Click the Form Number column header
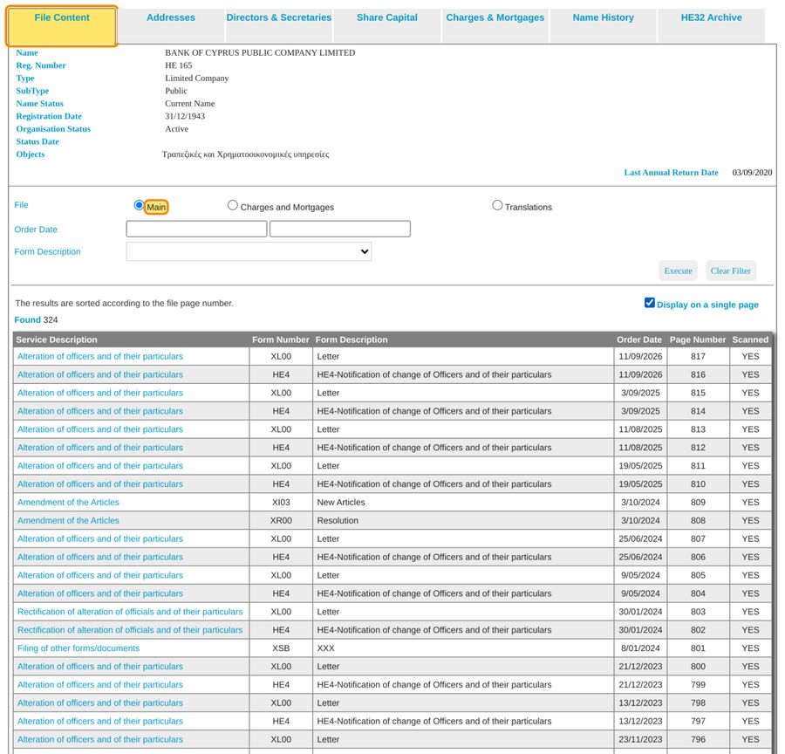The width and height of the screenshot is (785, 754). click(280, 339)
